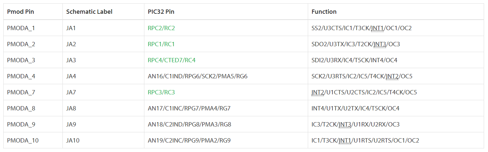Image resolution: width=488 pixels, height=152 pixels.
Task: Select the JA10 schematic label cell
Action: coord(73,141)
